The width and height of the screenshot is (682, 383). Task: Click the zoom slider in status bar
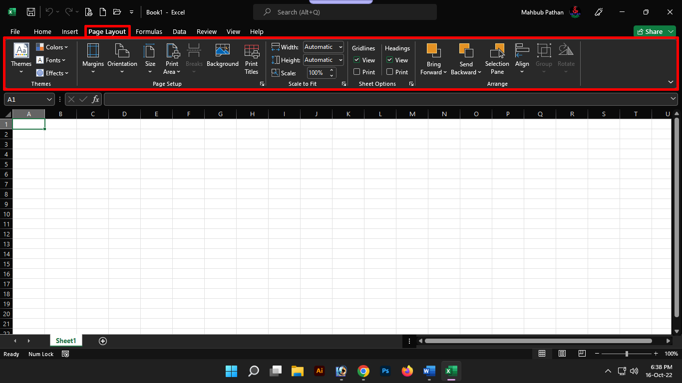tap(627, 354)
